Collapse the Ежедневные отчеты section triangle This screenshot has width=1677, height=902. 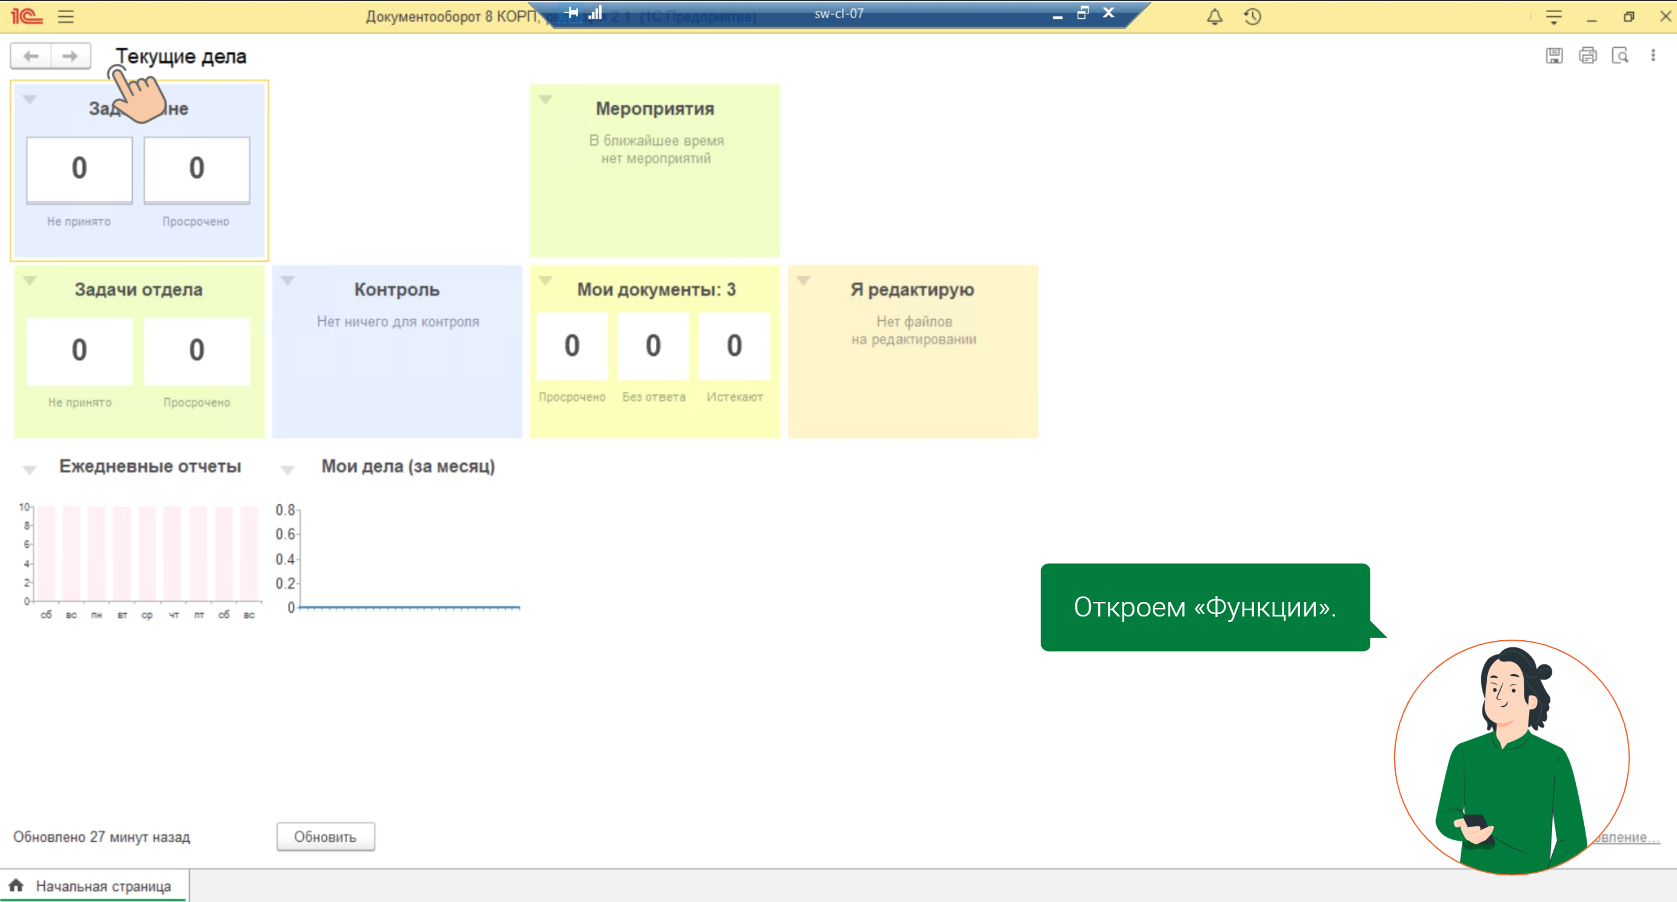(29, 470)
